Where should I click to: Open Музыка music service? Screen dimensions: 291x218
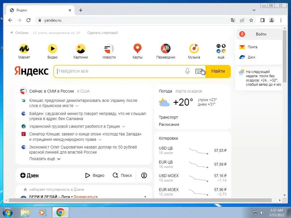pos(194,49)
